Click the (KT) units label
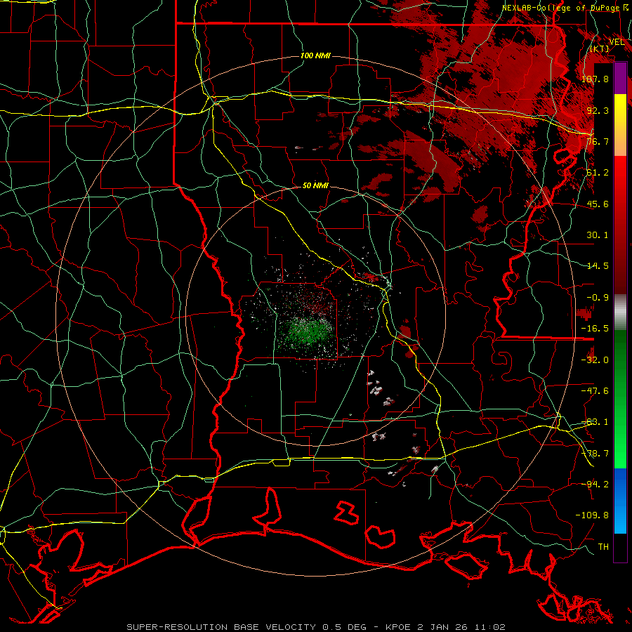The height and width of the screenshot is (632, 632). (600, 49)
